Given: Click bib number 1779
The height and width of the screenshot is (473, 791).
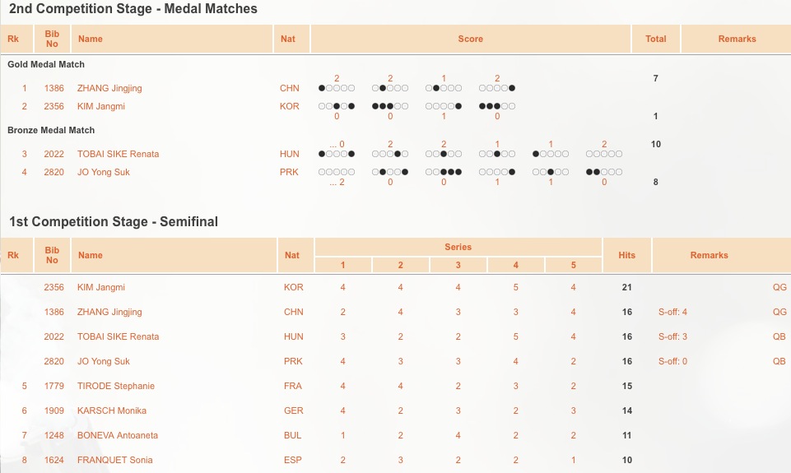Looking at the screenshot, I should pos(54,387).
